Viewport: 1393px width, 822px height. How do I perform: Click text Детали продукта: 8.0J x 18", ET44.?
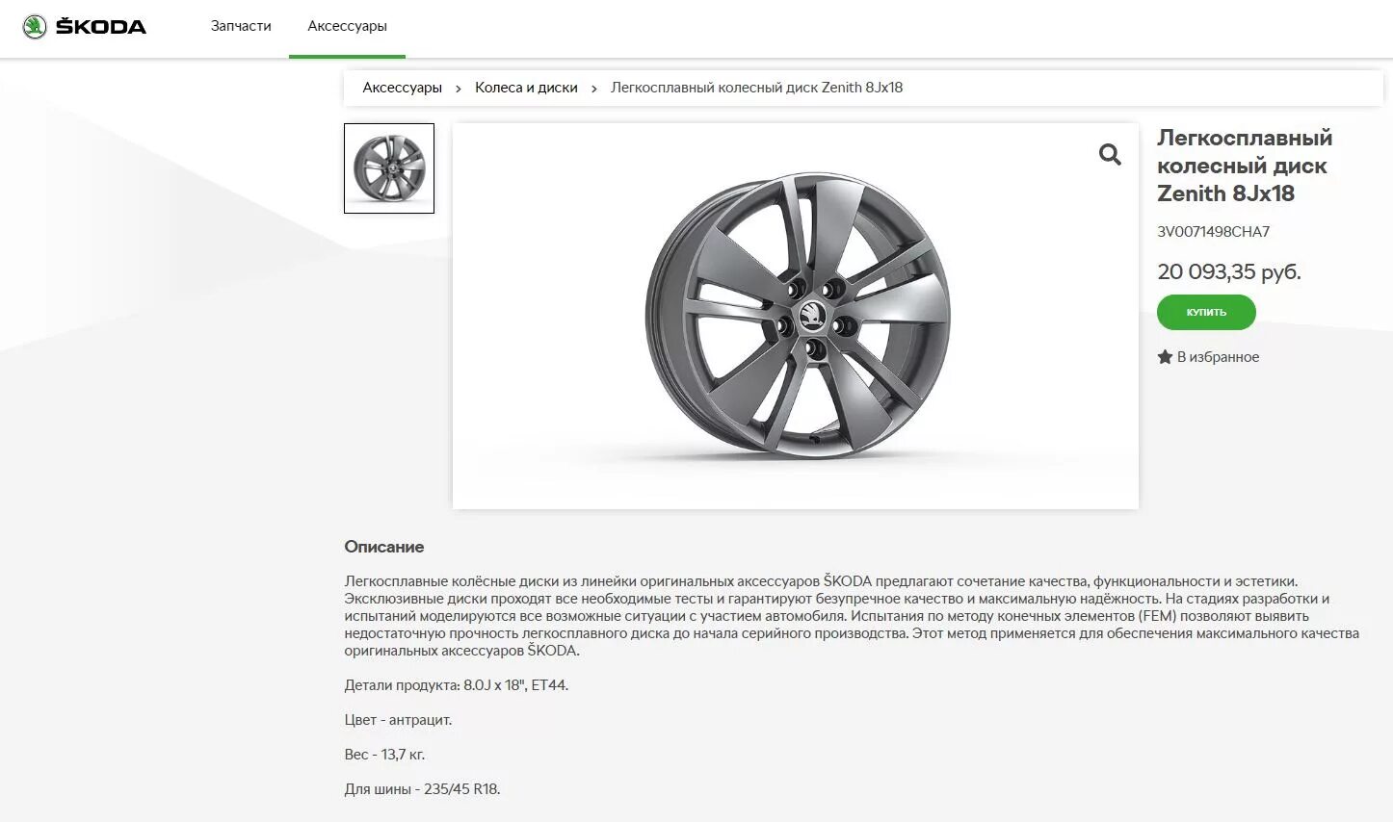coord(457,685)
